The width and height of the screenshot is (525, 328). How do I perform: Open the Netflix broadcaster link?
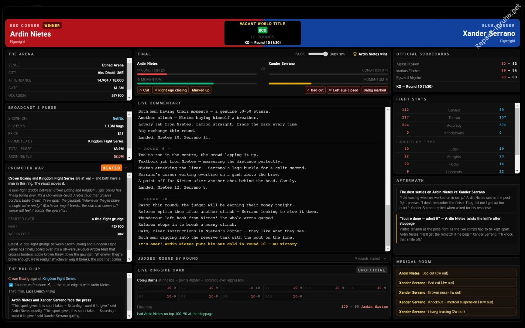pos(118,118)
